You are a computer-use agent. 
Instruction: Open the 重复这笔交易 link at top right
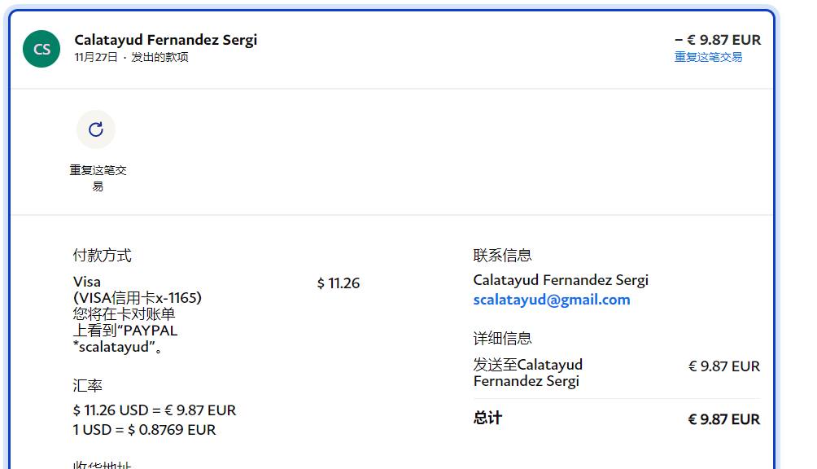[x=708, y=57]
